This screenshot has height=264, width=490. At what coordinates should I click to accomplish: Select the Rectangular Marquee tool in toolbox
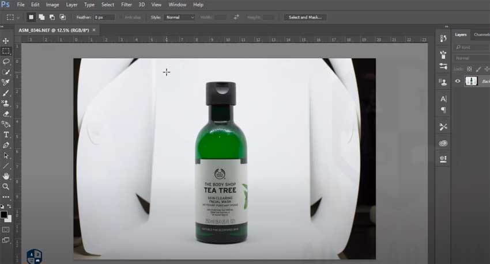(x=6, y=51)
